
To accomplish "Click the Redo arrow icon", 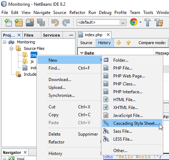I will click(x=66, y=22).
